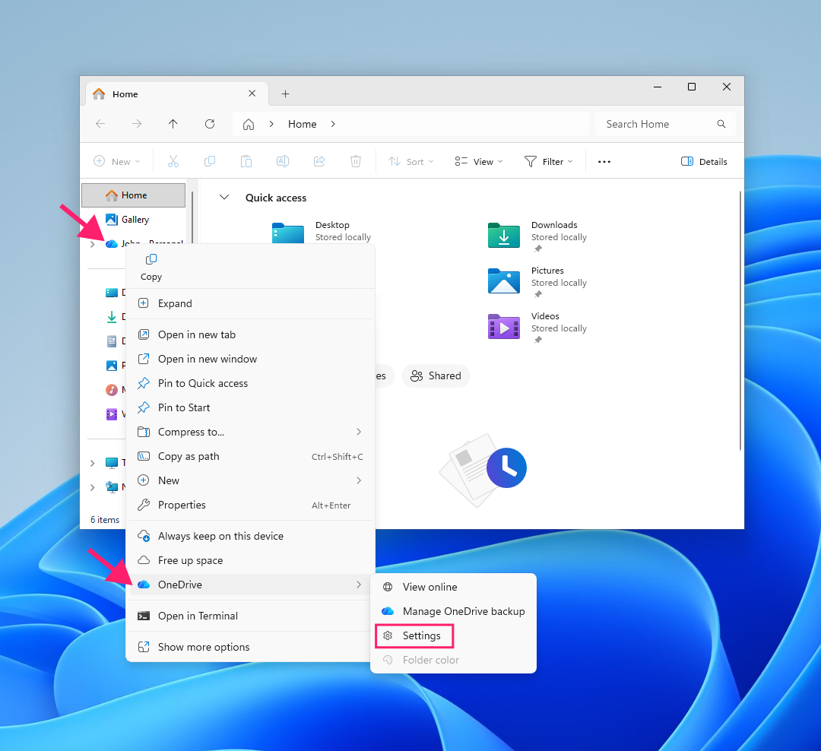The image size is (821, 751).
Task: Click Home in the address bar breadcrumb
Action: click(302, 124)
